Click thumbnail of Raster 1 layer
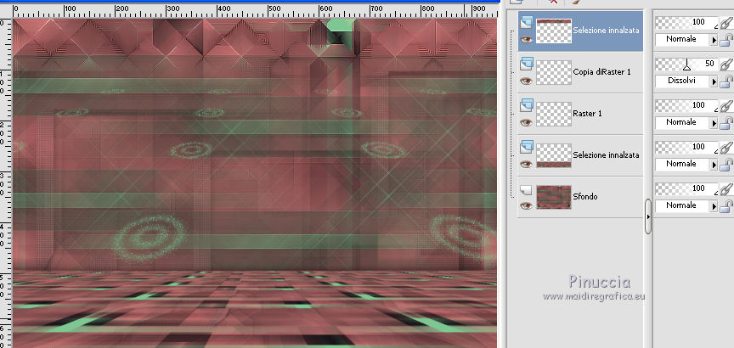This screenshot has height=348, width=734. [x=554, y=114]
